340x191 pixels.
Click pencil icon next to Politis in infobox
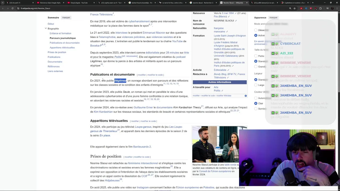click(222, 91)
